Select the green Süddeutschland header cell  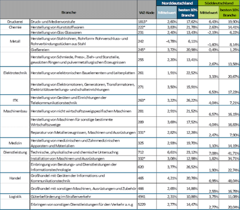point(219,3)
